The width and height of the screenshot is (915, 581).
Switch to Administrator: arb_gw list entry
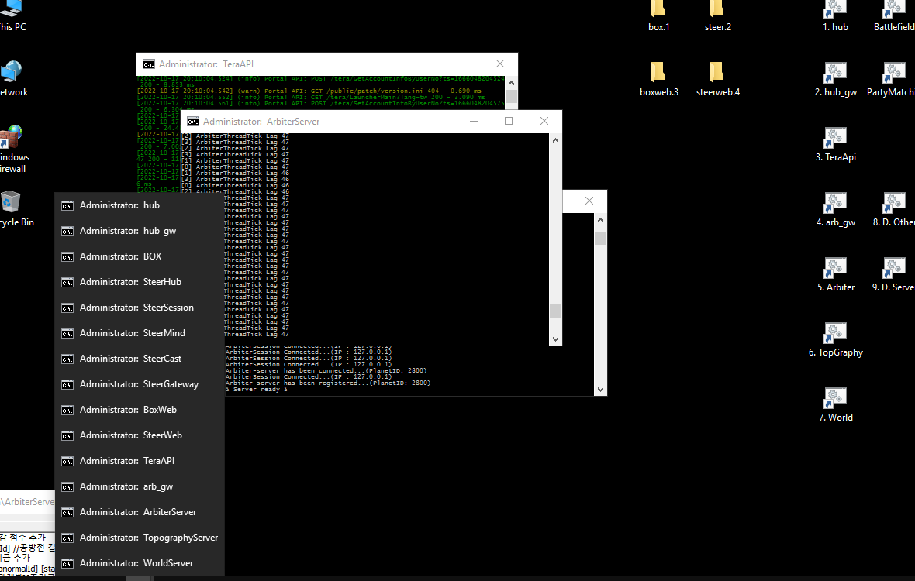(140, 486)
